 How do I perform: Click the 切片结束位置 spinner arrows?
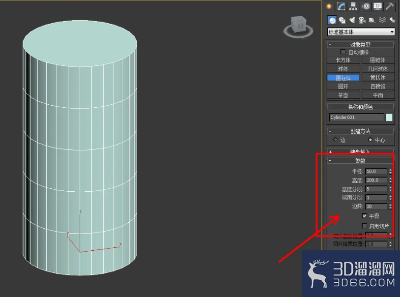click(390, 244)
